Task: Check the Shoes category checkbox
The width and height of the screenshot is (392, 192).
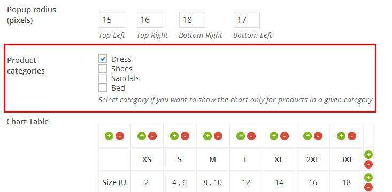Action: (x=103, y=68)
